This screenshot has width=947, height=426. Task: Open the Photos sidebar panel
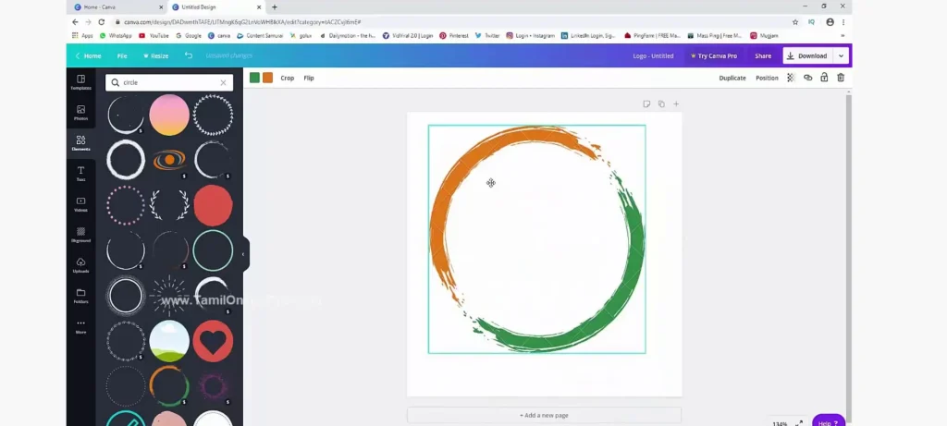80,113
